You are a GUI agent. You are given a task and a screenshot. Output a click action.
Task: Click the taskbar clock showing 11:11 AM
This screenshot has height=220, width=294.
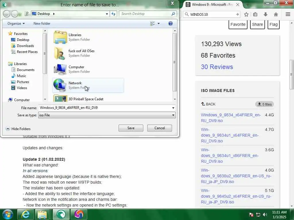(x=279, y=215)
